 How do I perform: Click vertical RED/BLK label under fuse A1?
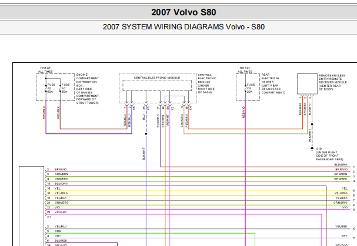(x=58, y=113)
